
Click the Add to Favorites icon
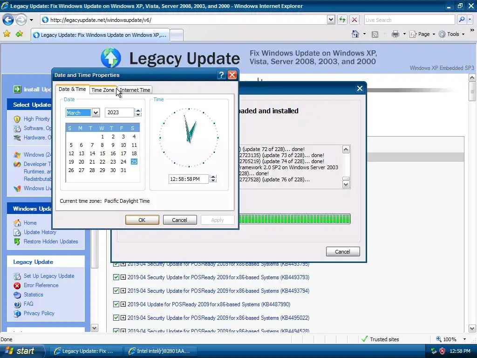pos(20,34)
